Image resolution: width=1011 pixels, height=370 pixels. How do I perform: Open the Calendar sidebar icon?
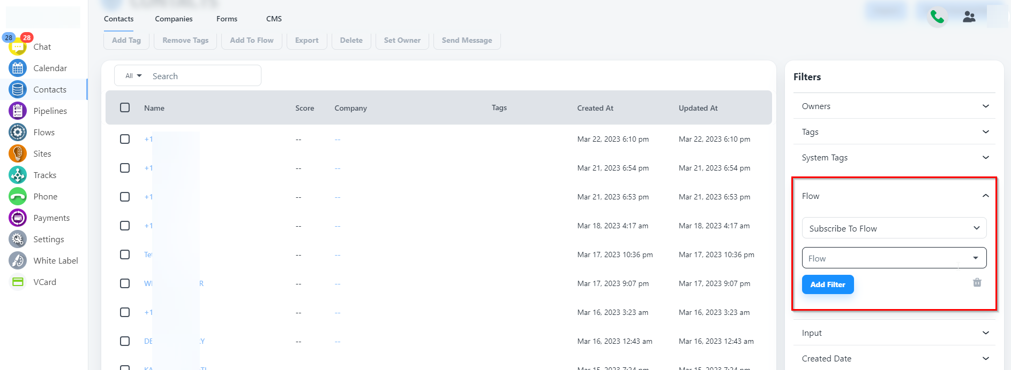18,68
